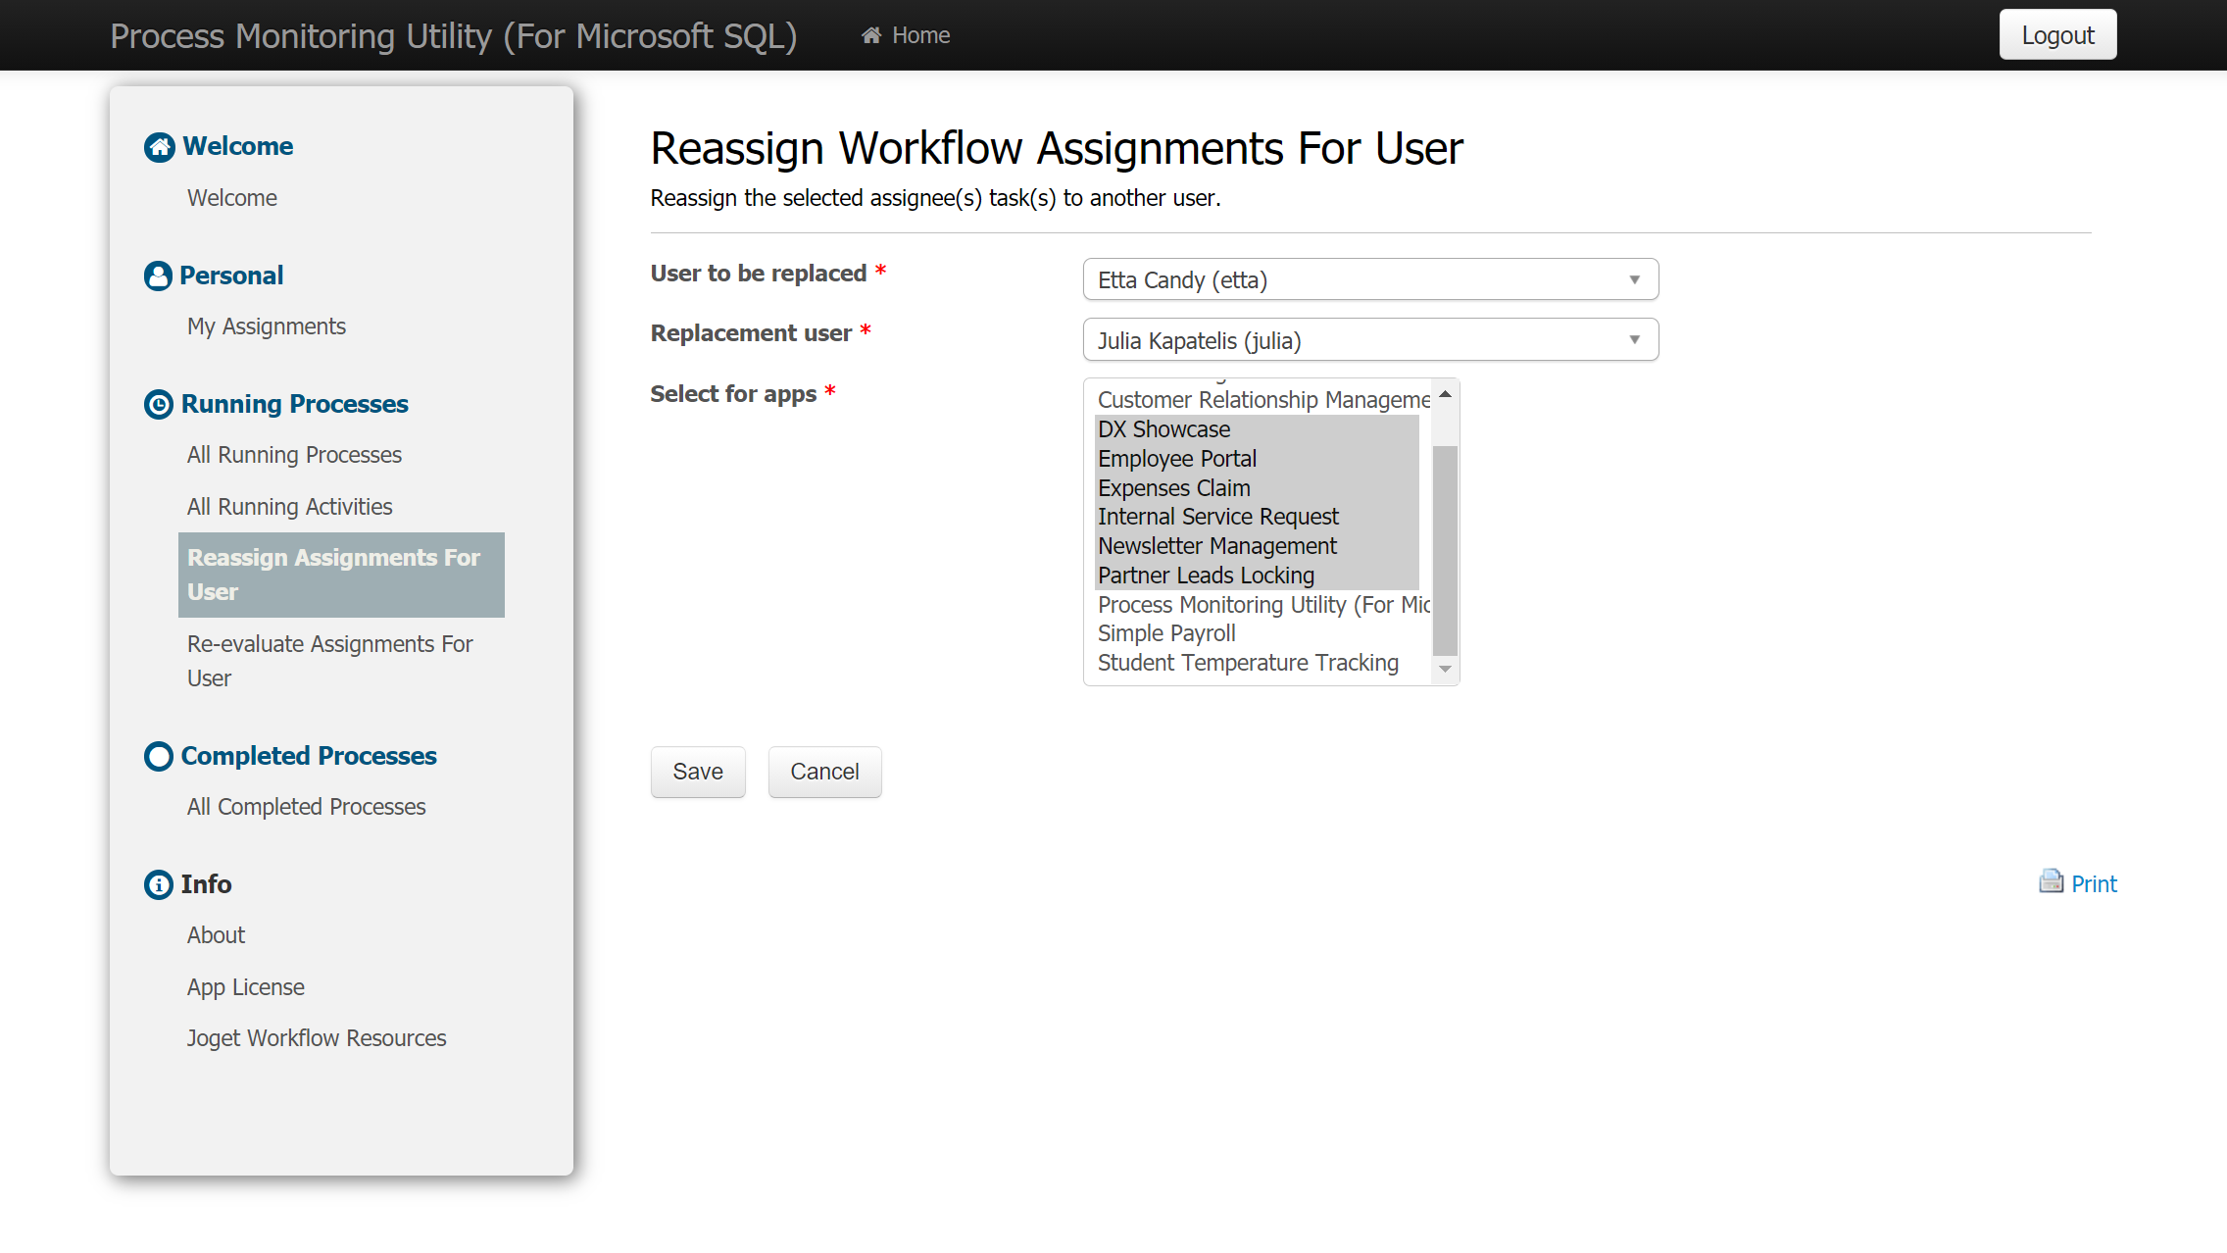Click the apps list scroll up arrow
The width and height of the screenshot is (2227, 1253).
1445,393
